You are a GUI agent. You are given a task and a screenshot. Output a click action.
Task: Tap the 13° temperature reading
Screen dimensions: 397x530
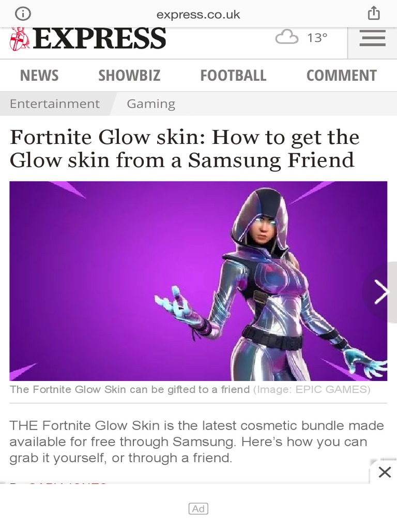click(x=317, y=37)
